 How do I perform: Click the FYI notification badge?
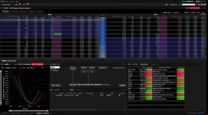[28, 4]
